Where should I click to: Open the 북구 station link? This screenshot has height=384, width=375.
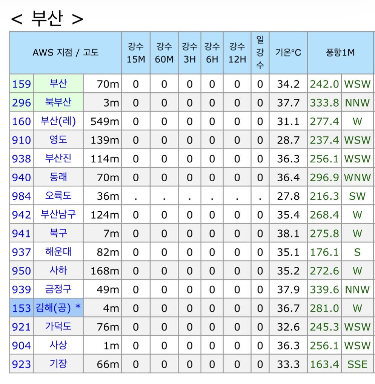tap(58, 233)
